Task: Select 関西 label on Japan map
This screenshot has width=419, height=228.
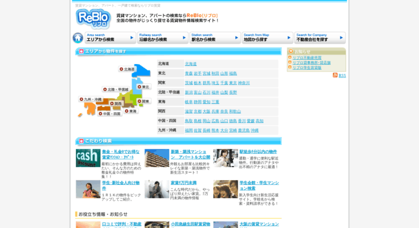Action: pos(116,103)
